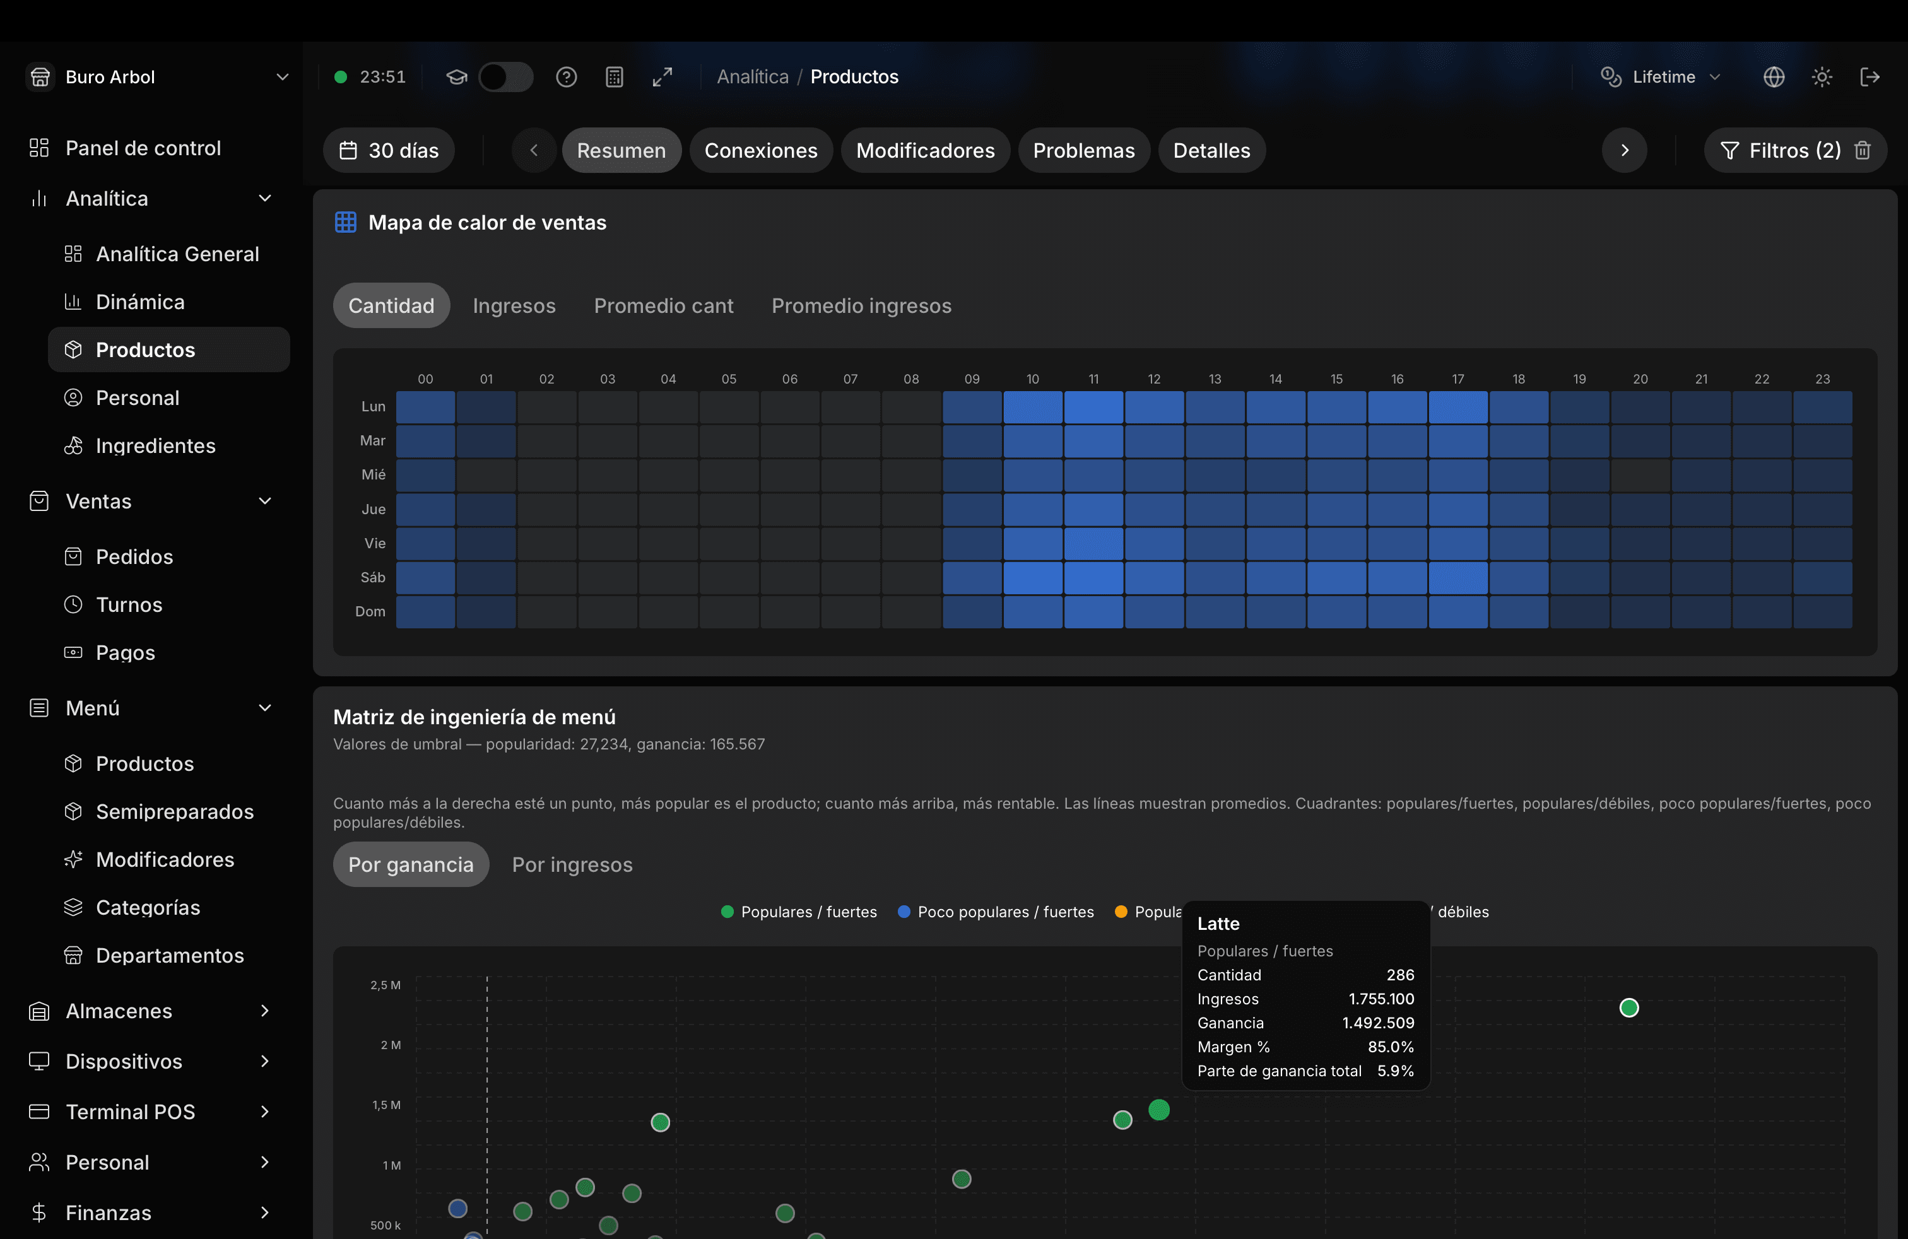The image size is (1908, 1239).
Task: Click the Sáb 10 heatmap cell
Action: pyautogui.click(x=1033, y=578)
